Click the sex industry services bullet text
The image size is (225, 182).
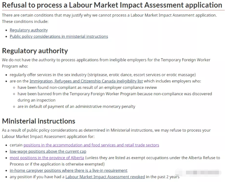pos(102,75)
